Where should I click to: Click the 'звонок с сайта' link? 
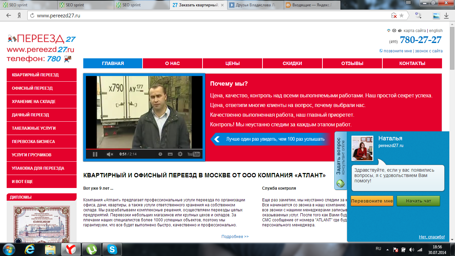pos(429,51)
